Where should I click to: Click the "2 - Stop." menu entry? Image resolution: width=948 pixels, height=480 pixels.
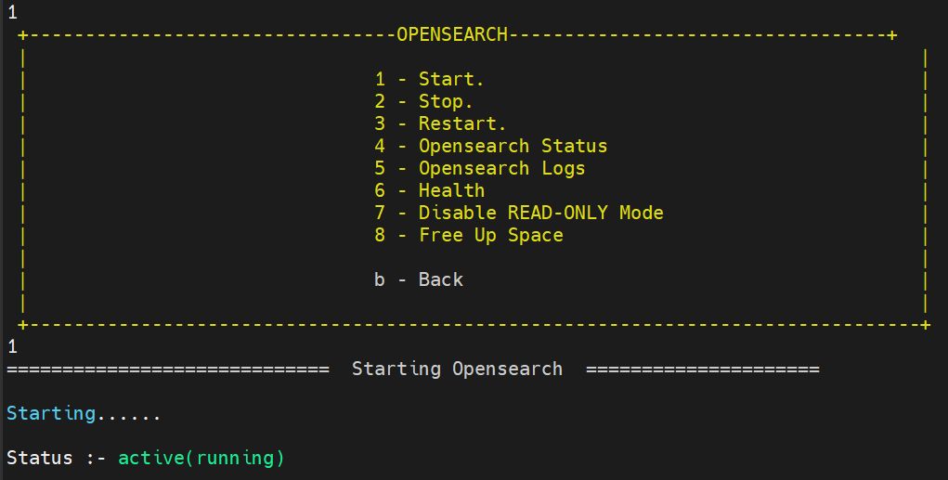[x=423, y=101]
